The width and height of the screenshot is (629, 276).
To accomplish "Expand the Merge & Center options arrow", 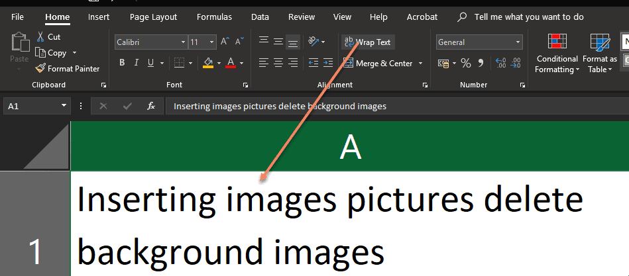I will [x=420, y=64].
